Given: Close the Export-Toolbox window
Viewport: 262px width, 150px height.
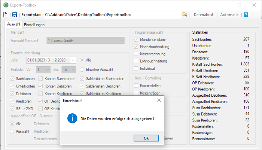Looking at the screenshot, I should click(254, 5).
